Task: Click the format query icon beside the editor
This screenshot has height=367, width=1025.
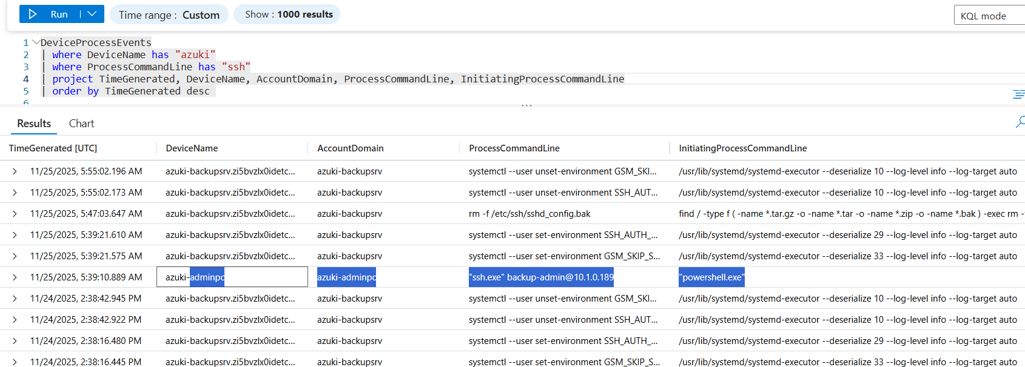Action: click(1018, 94)
